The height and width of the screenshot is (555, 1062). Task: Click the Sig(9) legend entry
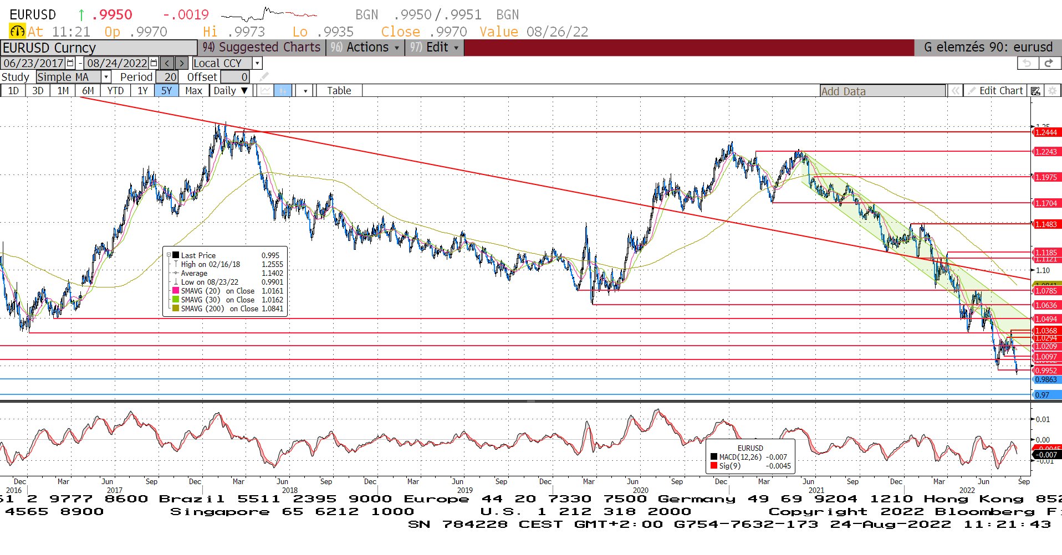pos(751,466)
